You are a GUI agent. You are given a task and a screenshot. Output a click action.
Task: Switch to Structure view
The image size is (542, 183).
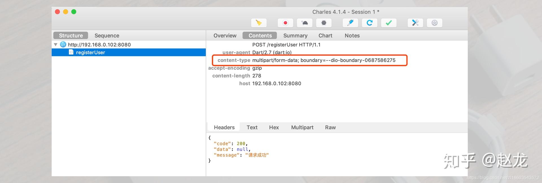tap(71, 36)
